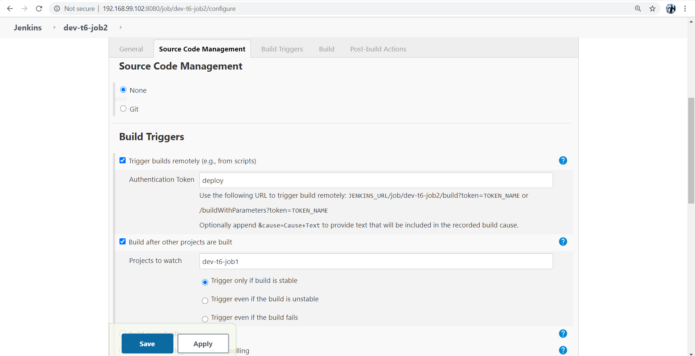The height and width of the screenshot is (356, 695).
Task: Switch to the Build tab
Action: coord(327,49)
